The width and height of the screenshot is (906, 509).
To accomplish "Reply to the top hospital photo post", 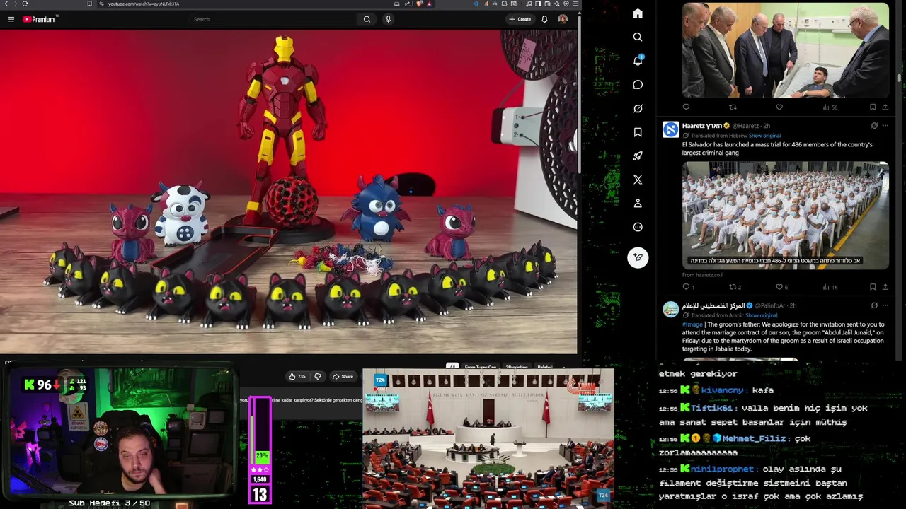I will click(x=686, y=107).
